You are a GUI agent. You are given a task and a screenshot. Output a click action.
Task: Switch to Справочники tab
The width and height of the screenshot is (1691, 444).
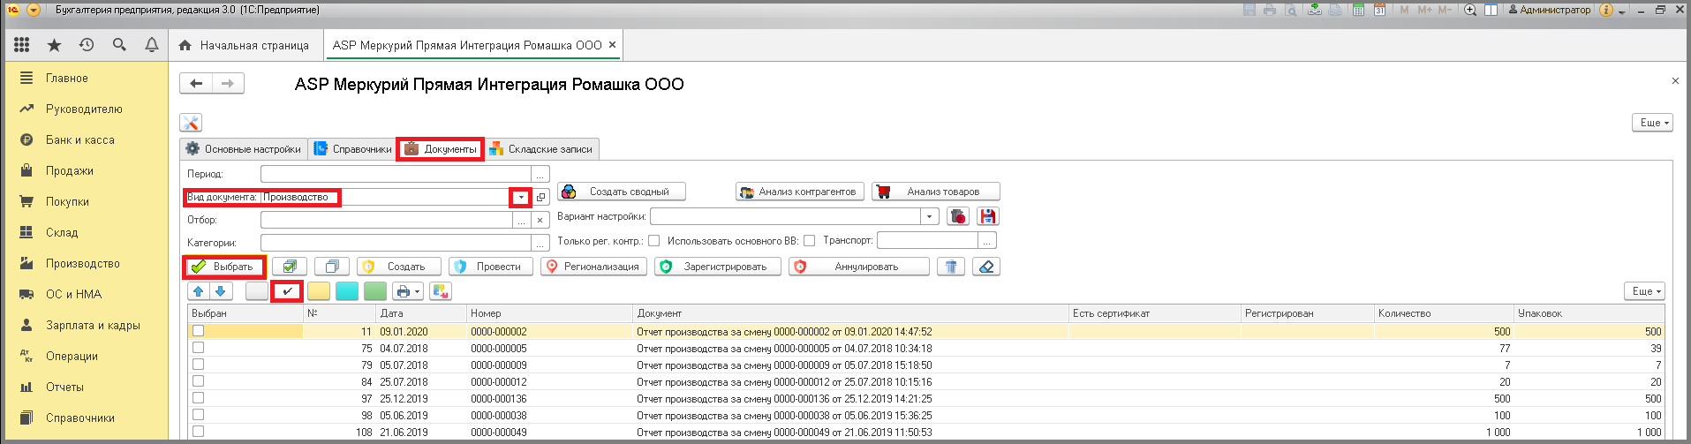[352, 149]
